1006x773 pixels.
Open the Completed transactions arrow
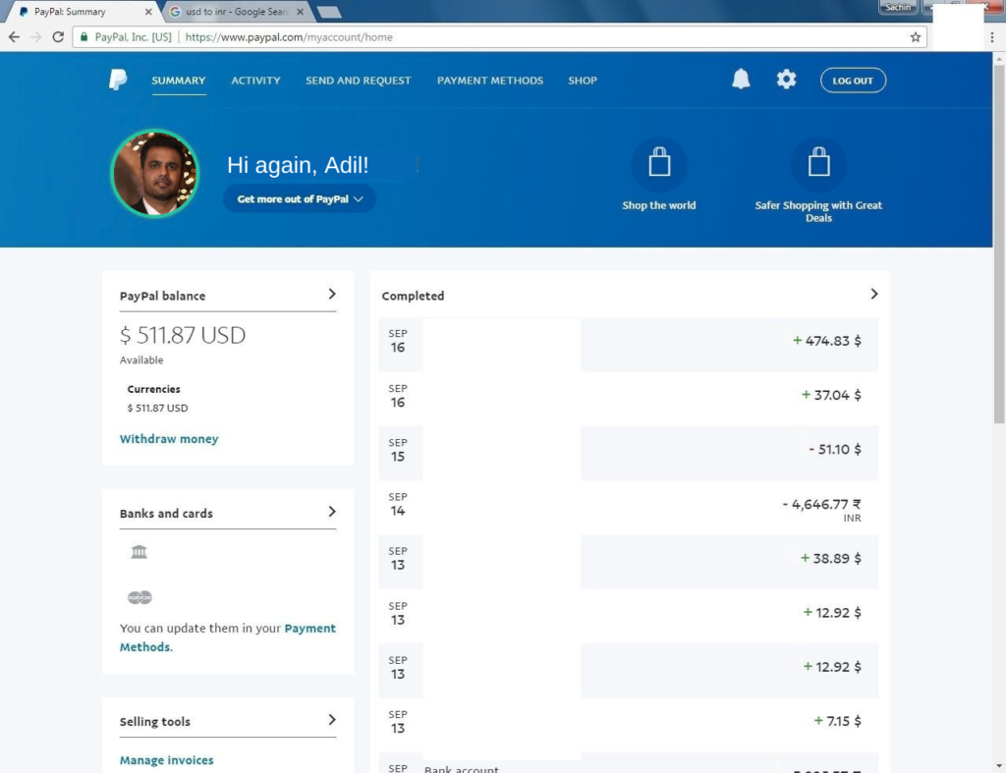click(874, 294)
